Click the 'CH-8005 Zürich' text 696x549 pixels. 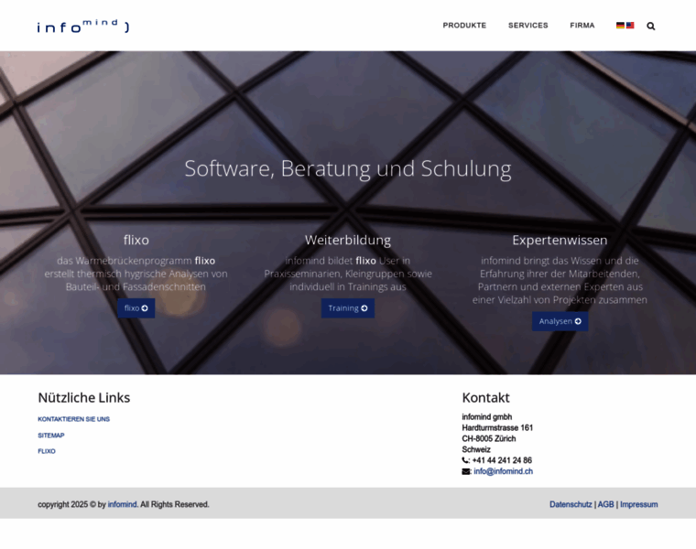point(489,438)
